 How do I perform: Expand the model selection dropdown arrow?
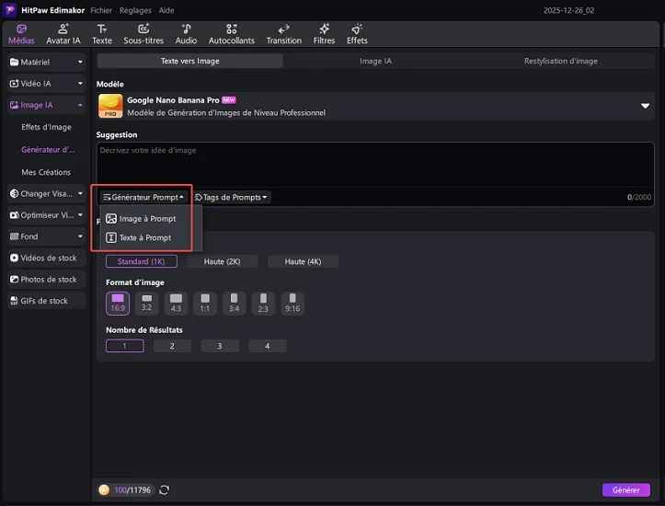point(646,106)
